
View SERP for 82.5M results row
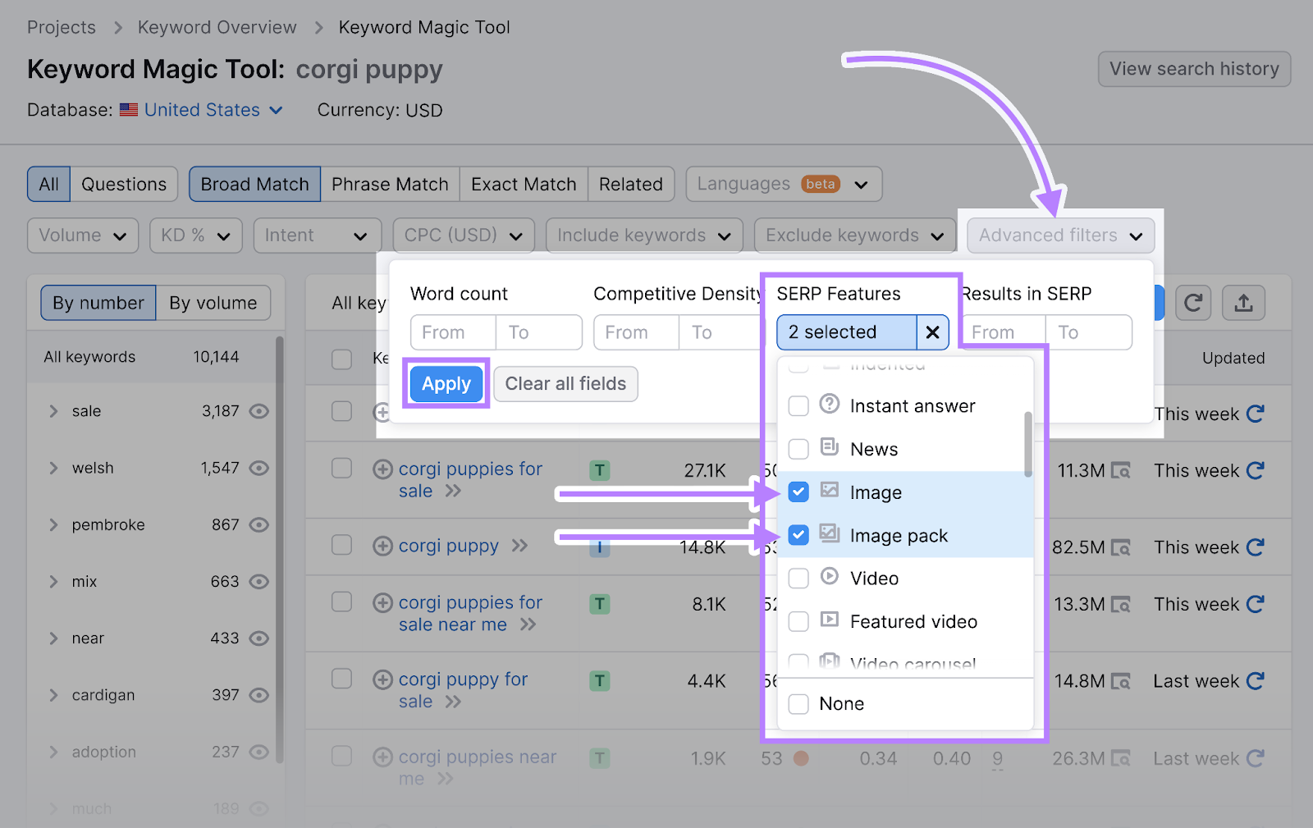(x=1120, y=547)
